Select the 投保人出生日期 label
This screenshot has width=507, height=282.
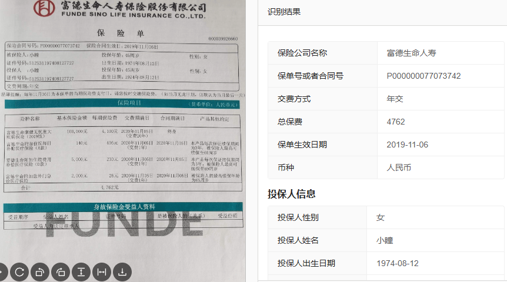coord(306,263)
